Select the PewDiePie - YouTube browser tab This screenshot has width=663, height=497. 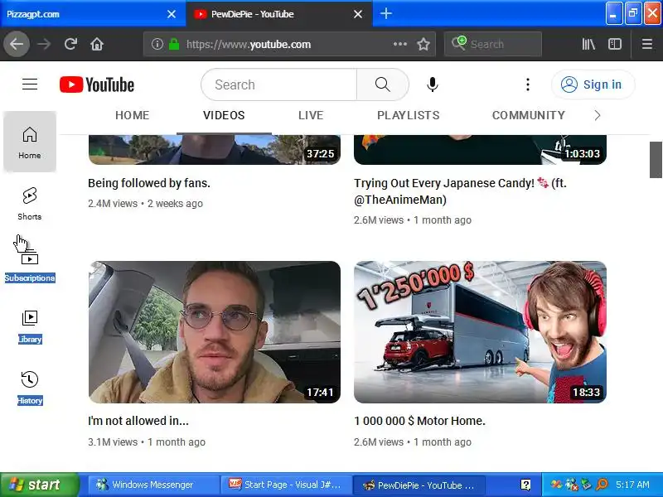point(279,14)
